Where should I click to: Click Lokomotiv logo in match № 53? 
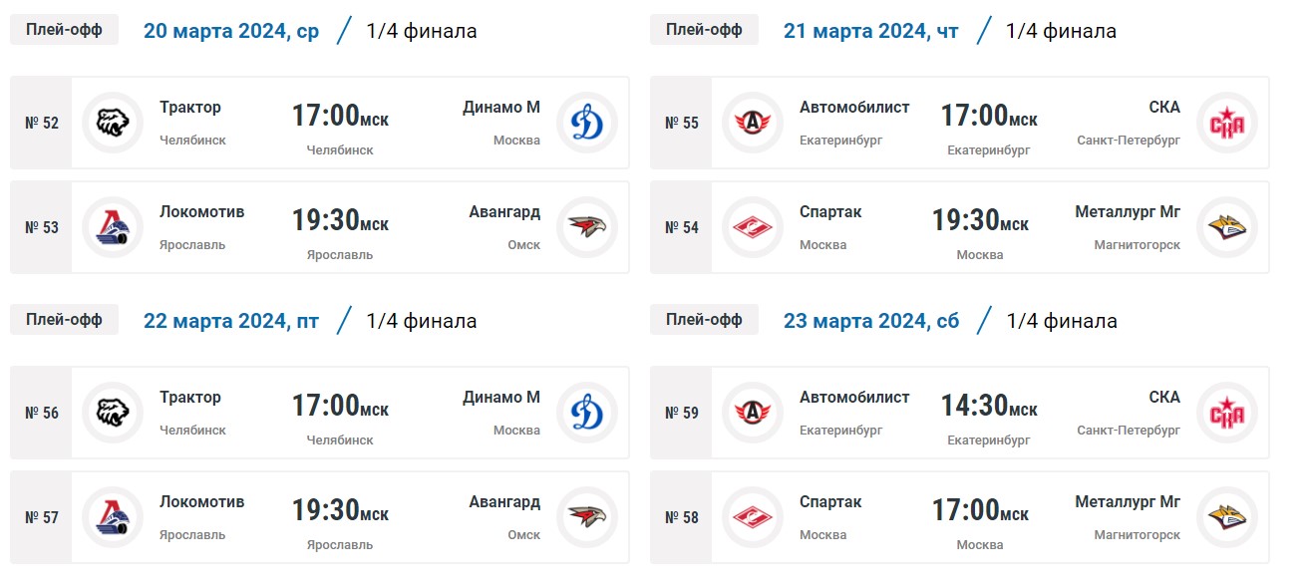(x=112, y=227)
